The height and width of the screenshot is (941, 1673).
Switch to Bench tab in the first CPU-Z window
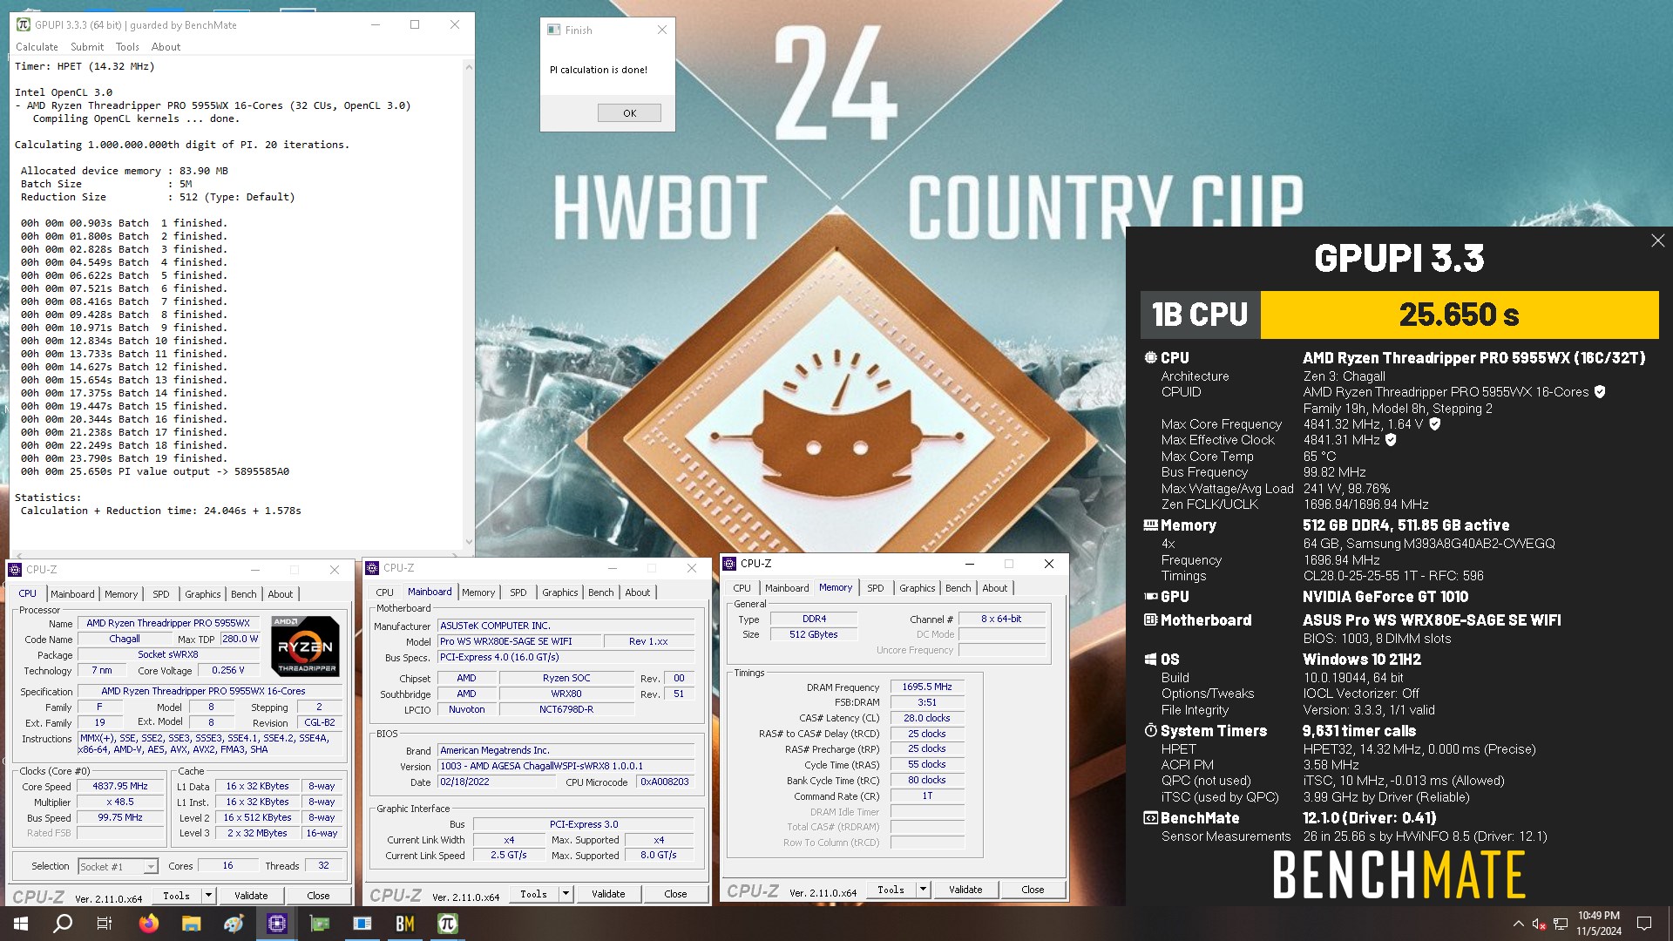(243, 594)
